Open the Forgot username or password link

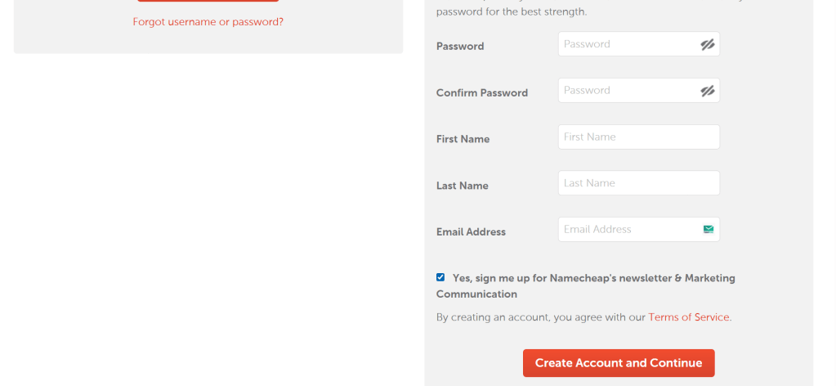pos(208,22)
